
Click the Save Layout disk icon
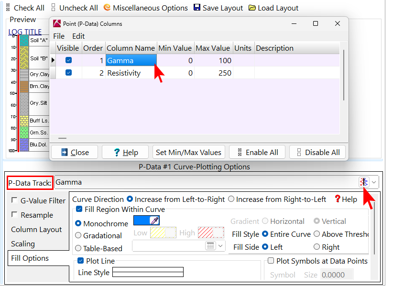tap(197, 8)
